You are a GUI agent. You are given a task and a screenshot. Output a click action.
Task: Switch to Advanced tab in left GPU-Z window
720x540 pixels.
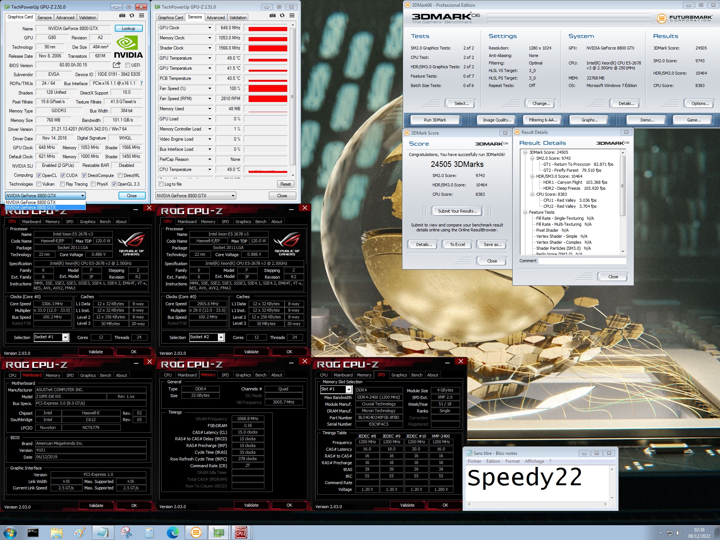pos(65,18)
